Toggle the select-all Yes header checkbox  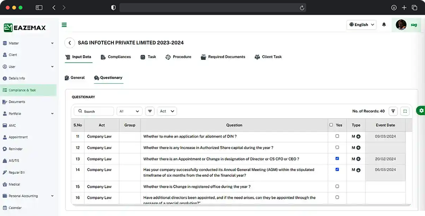point(331,125)
